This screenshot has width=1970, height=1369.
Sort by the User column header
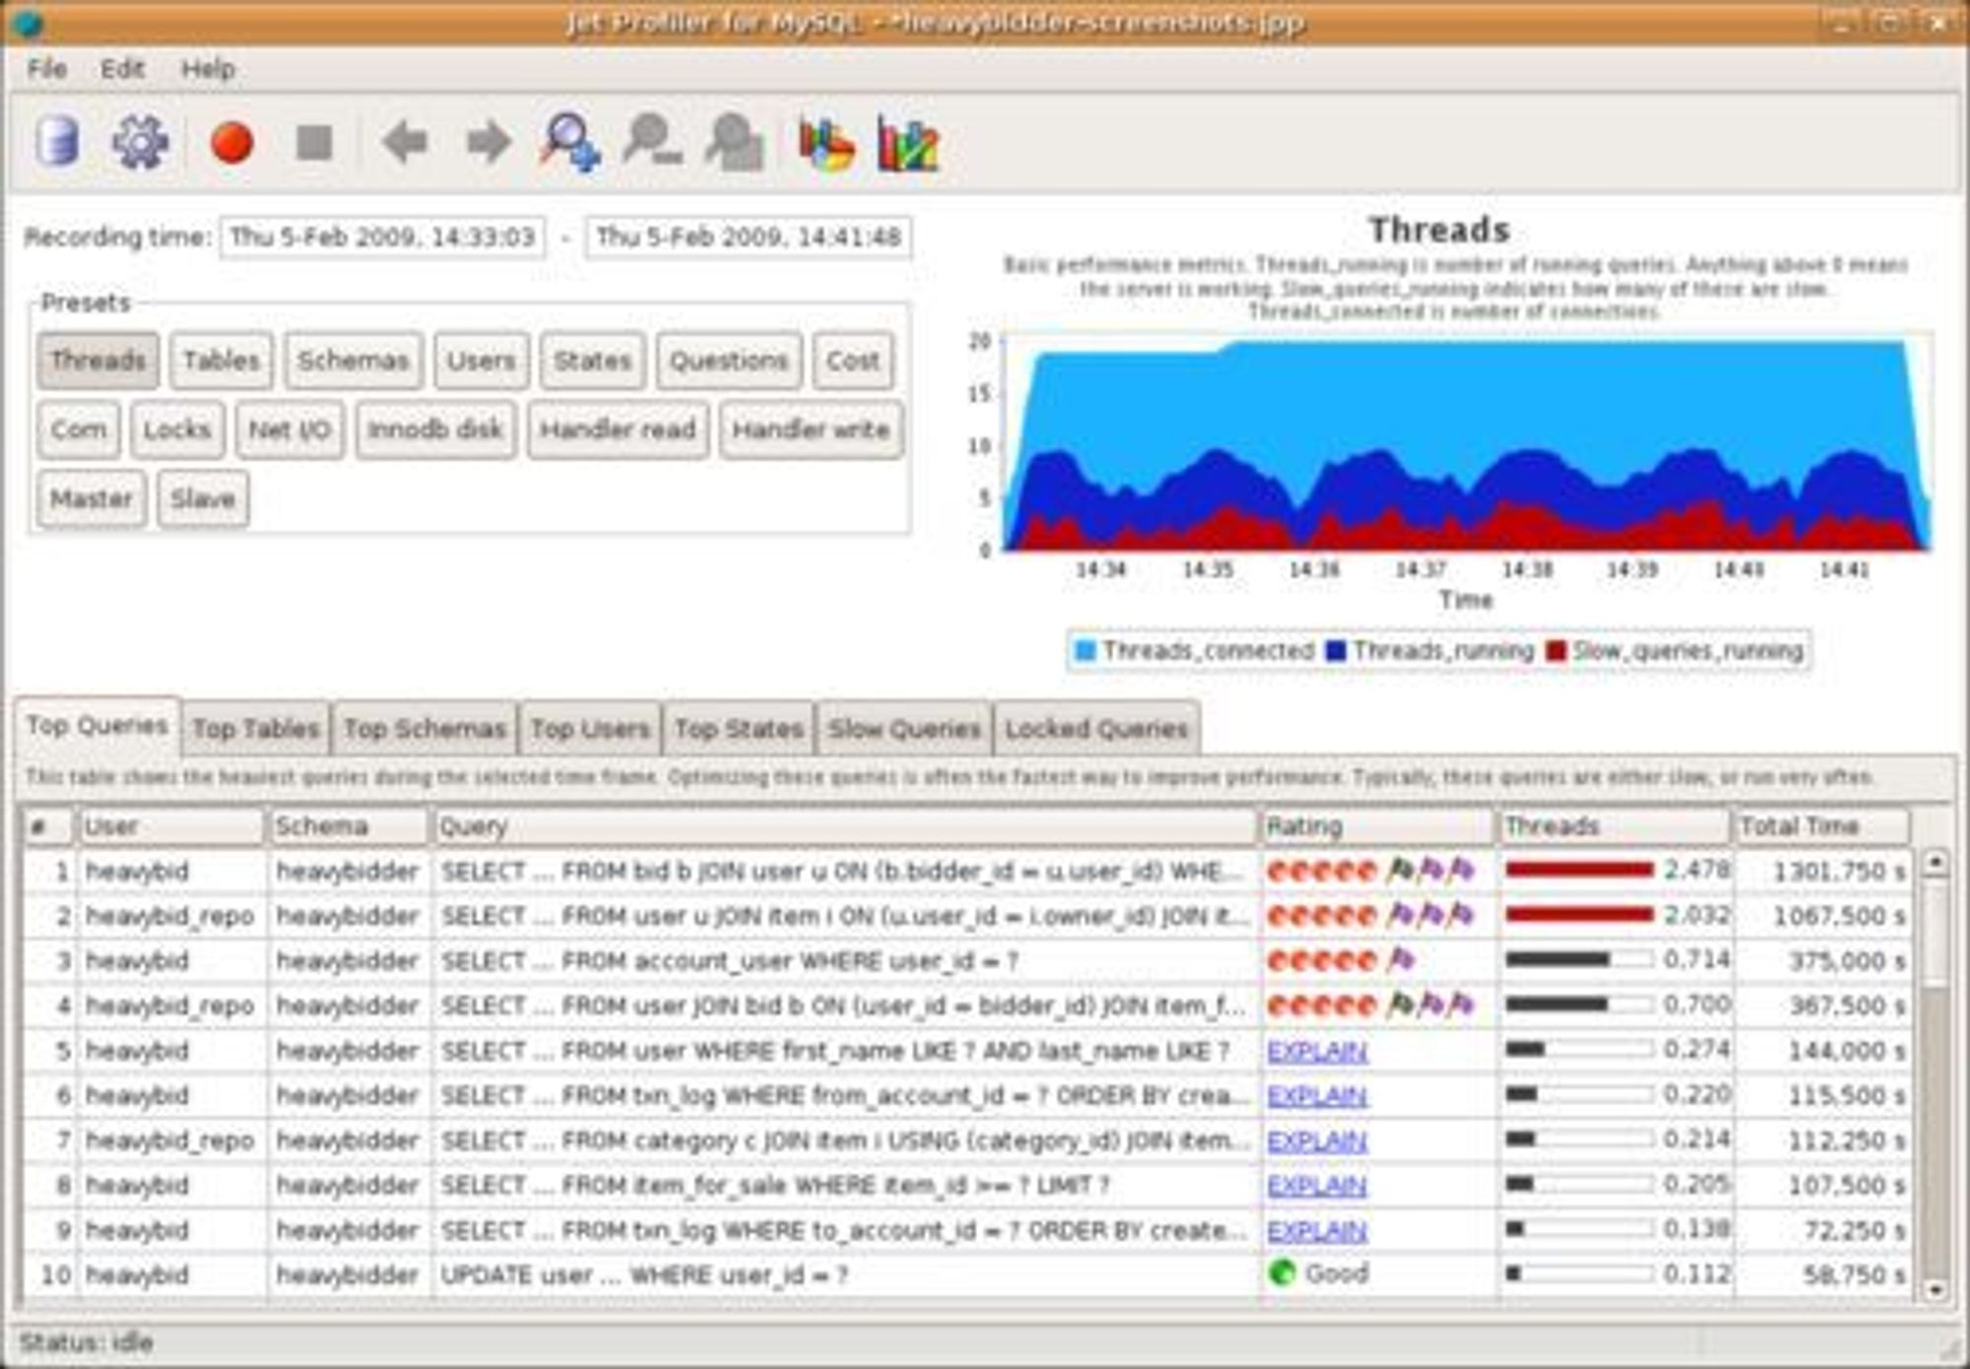(x=170, y=826)
